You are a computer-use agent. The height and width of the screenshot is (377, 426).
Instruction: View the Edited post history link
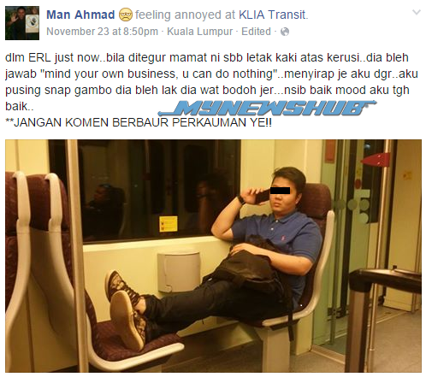(256, 32)
